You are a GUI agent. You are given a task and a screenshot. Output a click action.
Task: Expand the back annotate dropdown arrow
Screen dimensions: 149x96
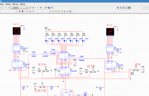[35, 8]
